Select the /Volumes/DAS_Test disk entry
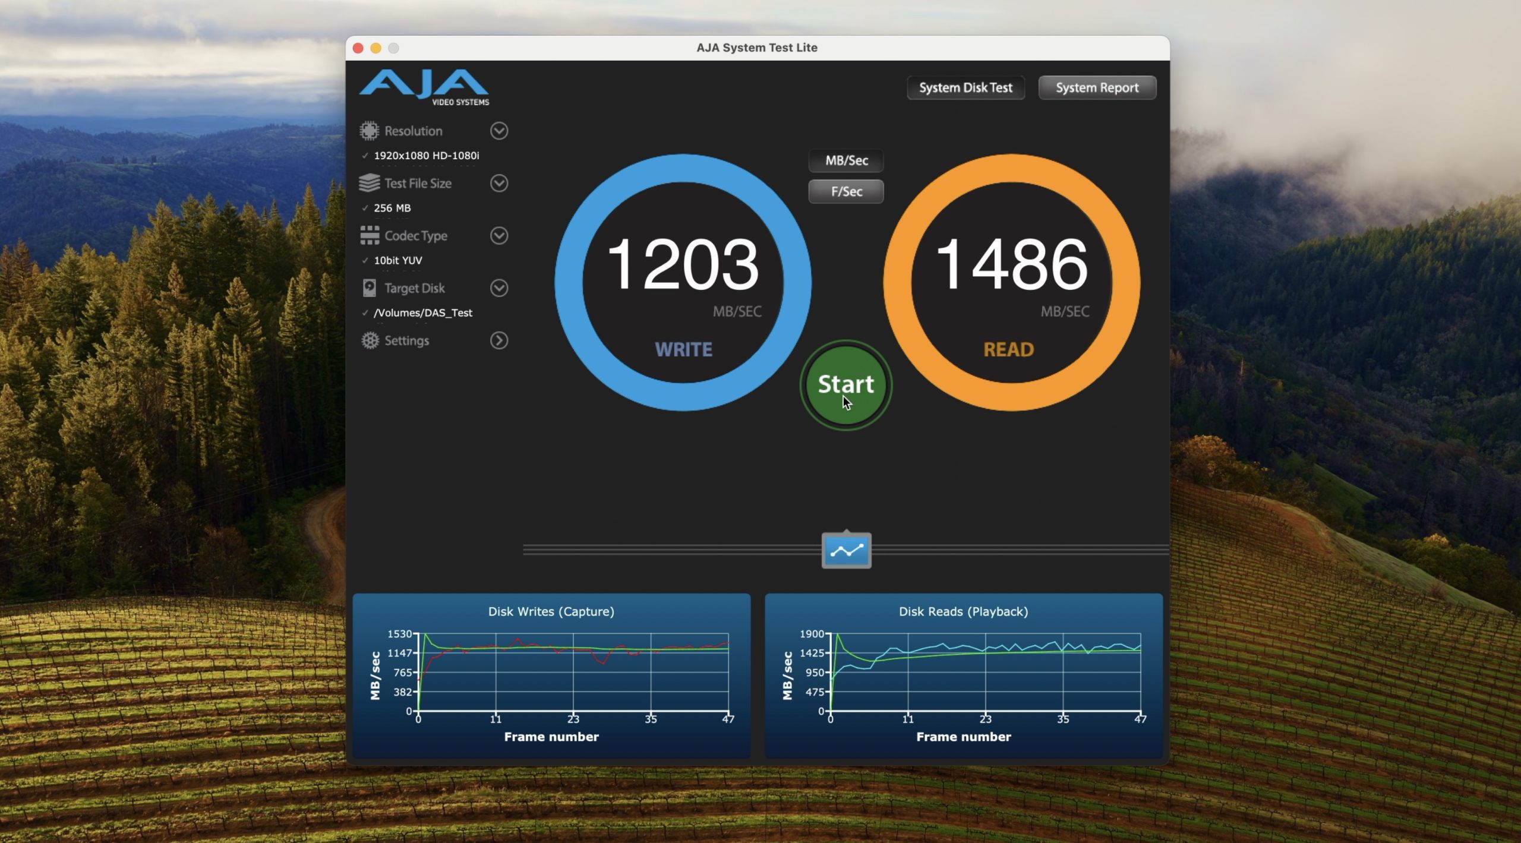This screenshot has width=1521, height=843. coord(422,313)
